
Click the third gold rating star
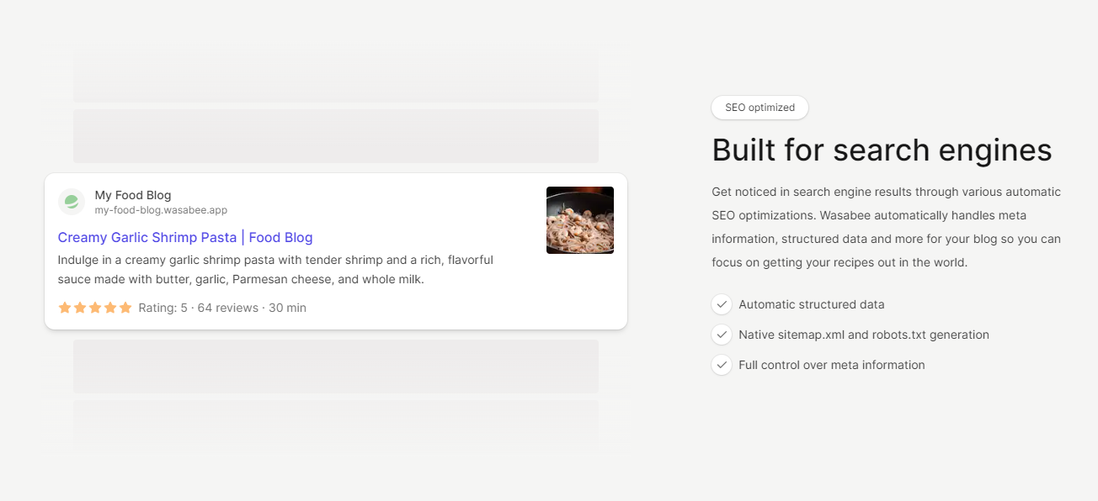pyautogui.click(x=95, y=308)
